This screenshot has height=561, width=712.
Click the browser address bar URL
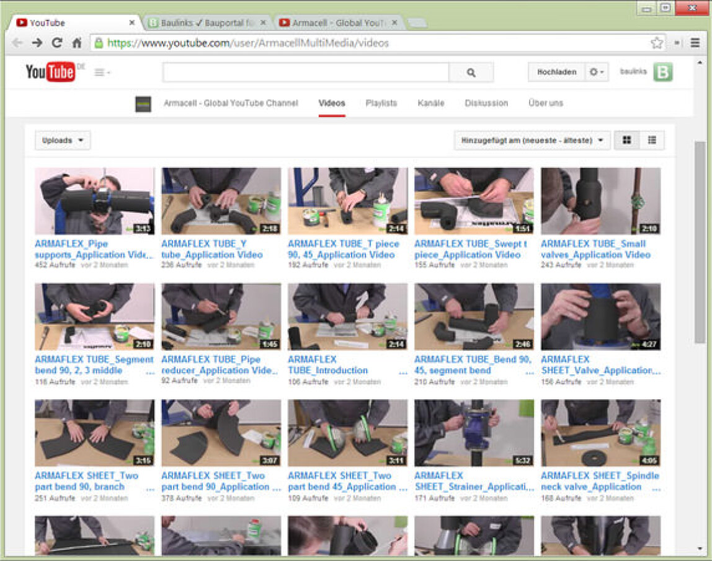coord(248,43)
